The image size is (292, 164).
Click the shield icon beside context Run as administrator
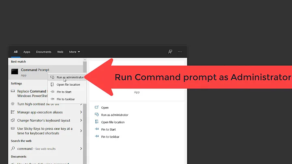point(52,77)
